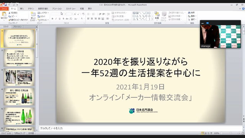Click the Paste (貼り付け) clipboard icon
The height and width of the screenshot is (138, 245).
click(x=4, y=15)
